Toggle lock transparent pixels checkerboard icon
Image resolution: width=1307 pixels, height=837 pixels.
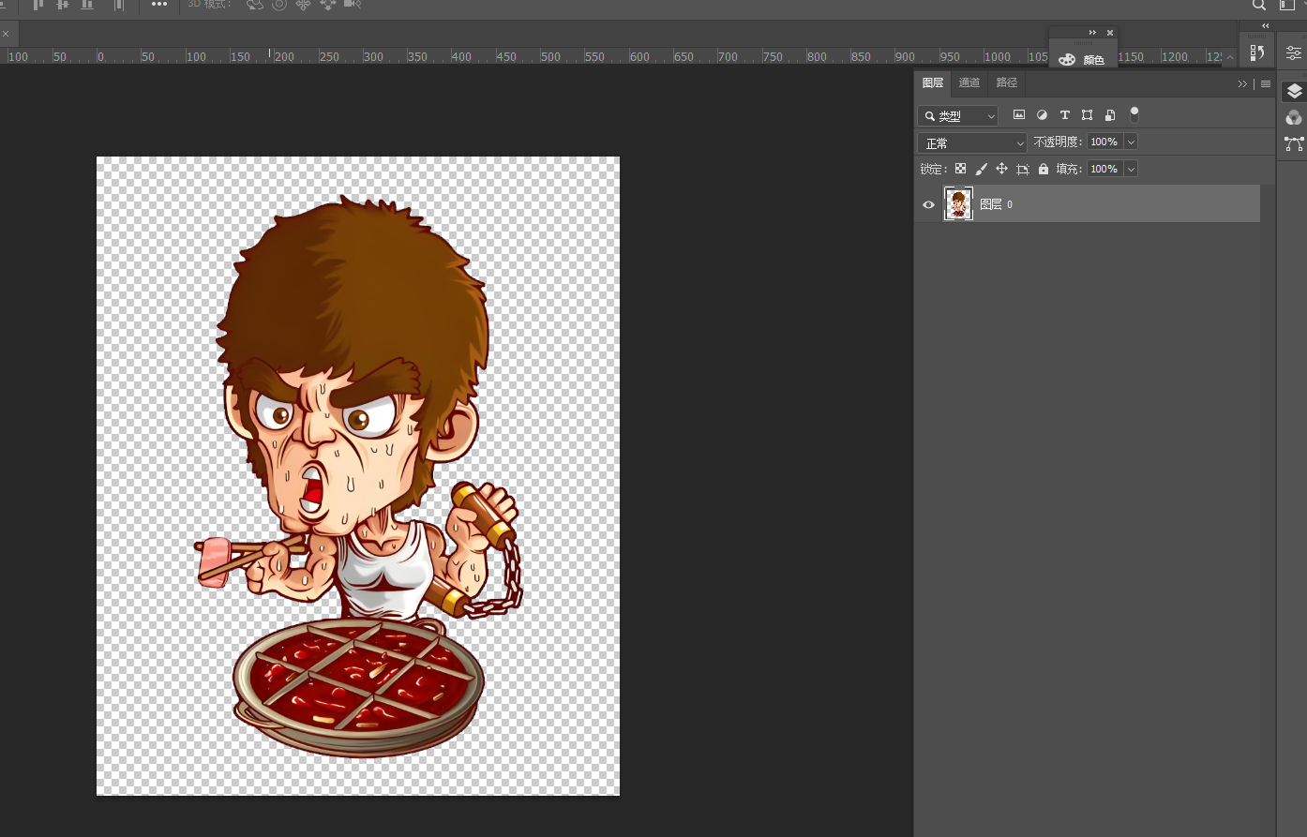click(960, 169)
